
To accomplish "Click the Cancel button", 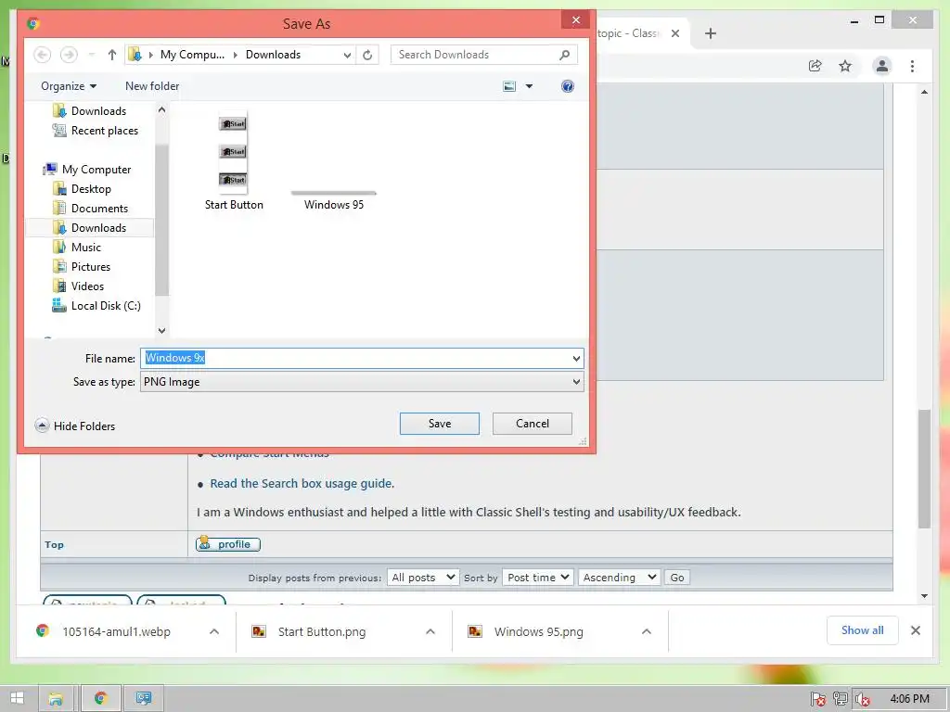I will click(x=532, y=424).
